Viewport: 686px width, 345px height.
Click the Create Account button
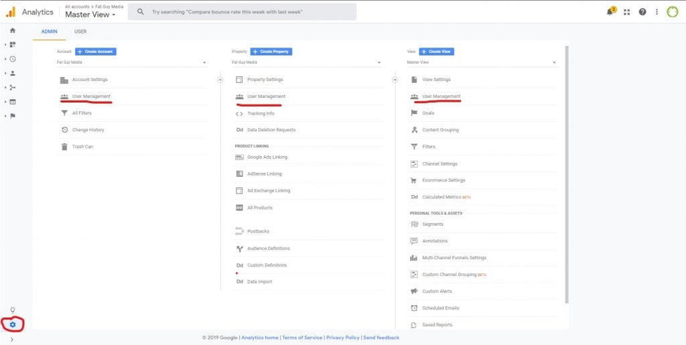point(96,52)
